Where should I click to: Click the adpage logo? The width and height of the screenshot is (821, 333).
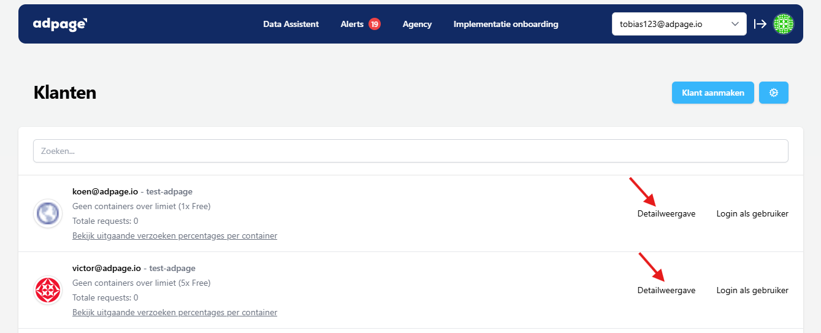[x=60, y=25]
